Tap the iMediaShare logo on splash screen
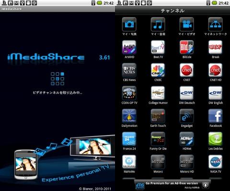 [46, 57]
